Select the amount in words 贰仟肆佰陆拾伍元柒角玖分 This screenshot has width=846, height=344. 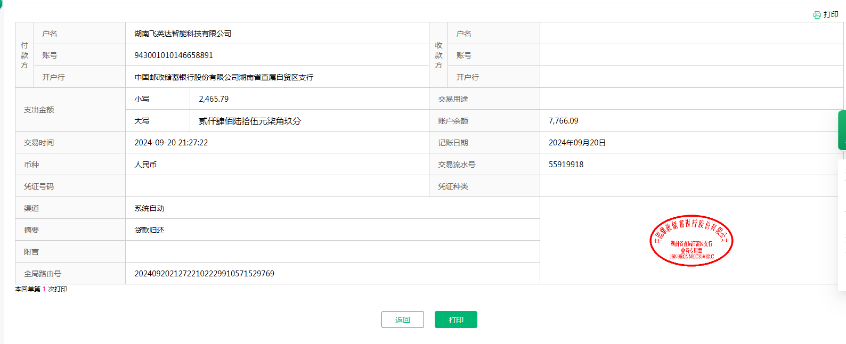click(x=250, y=121)
